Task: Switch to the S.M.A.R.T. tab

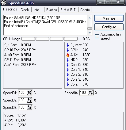Action: coord(68,10)
